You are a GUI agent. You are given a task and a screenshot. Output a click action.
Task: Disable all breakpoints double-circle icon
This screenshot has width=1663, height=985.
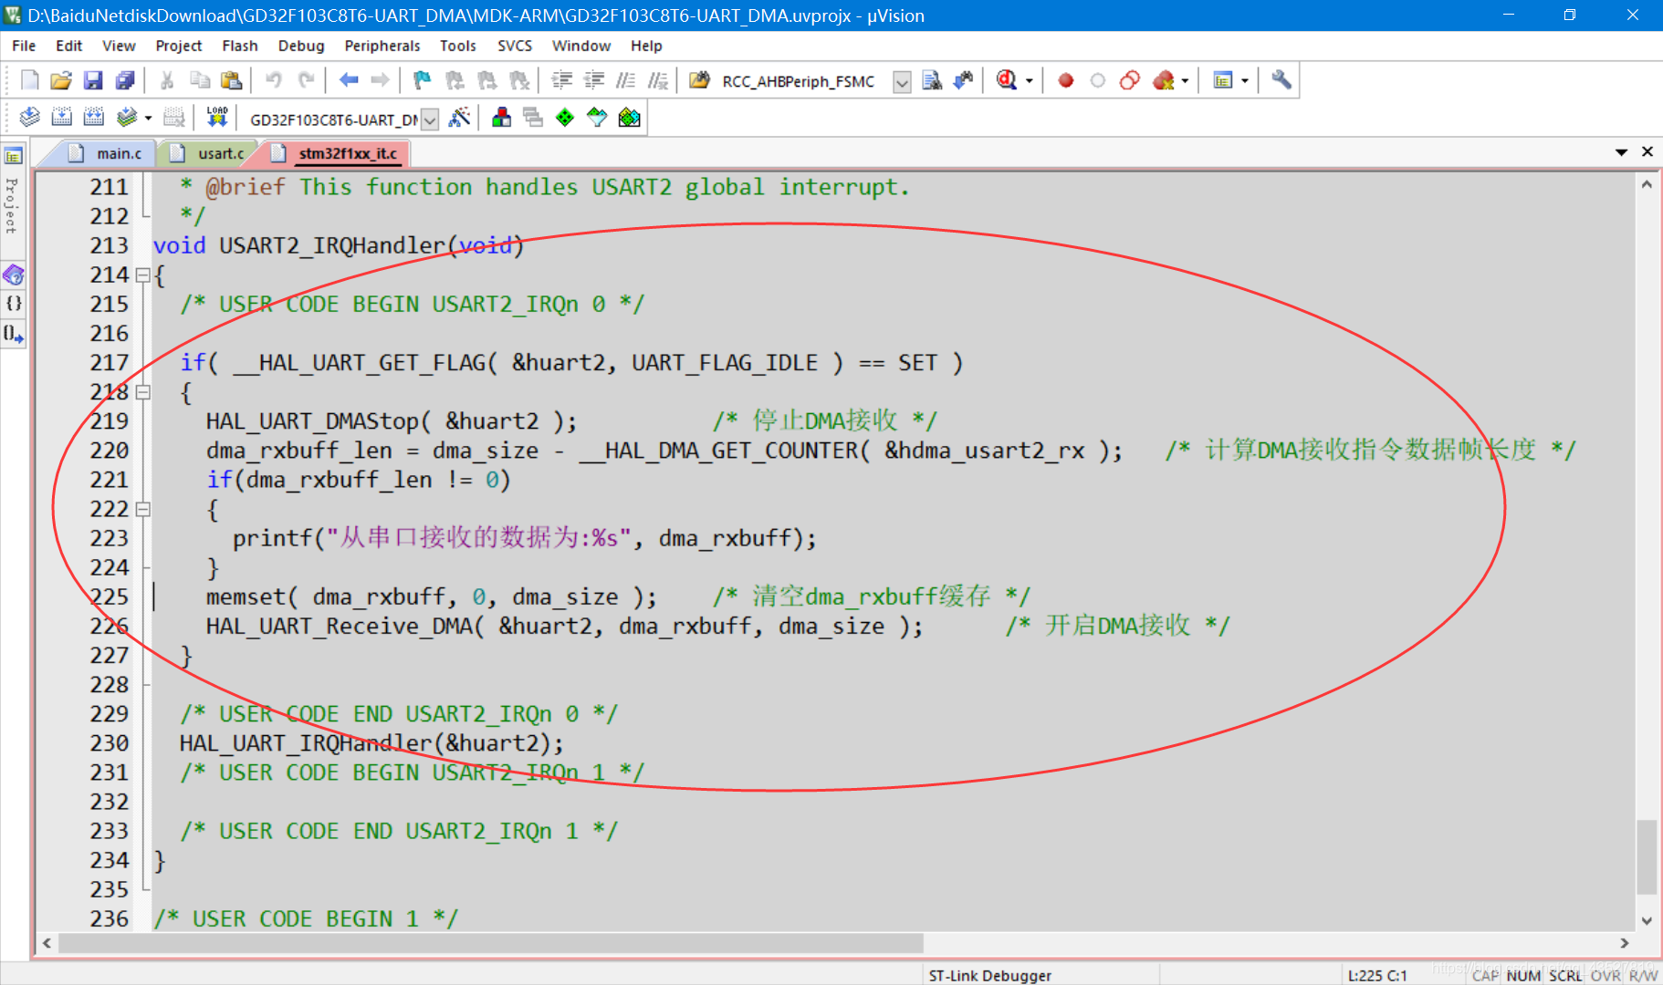pyautogui.click(x=1130, y=80)
